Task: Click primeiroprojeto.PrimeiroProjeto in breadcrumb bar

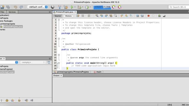Action: pos(73,72)
